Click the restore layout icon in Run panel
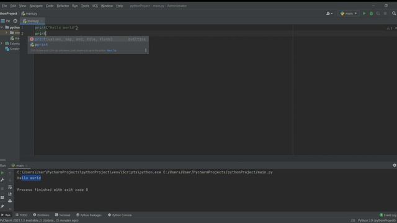 pos(2,198)
